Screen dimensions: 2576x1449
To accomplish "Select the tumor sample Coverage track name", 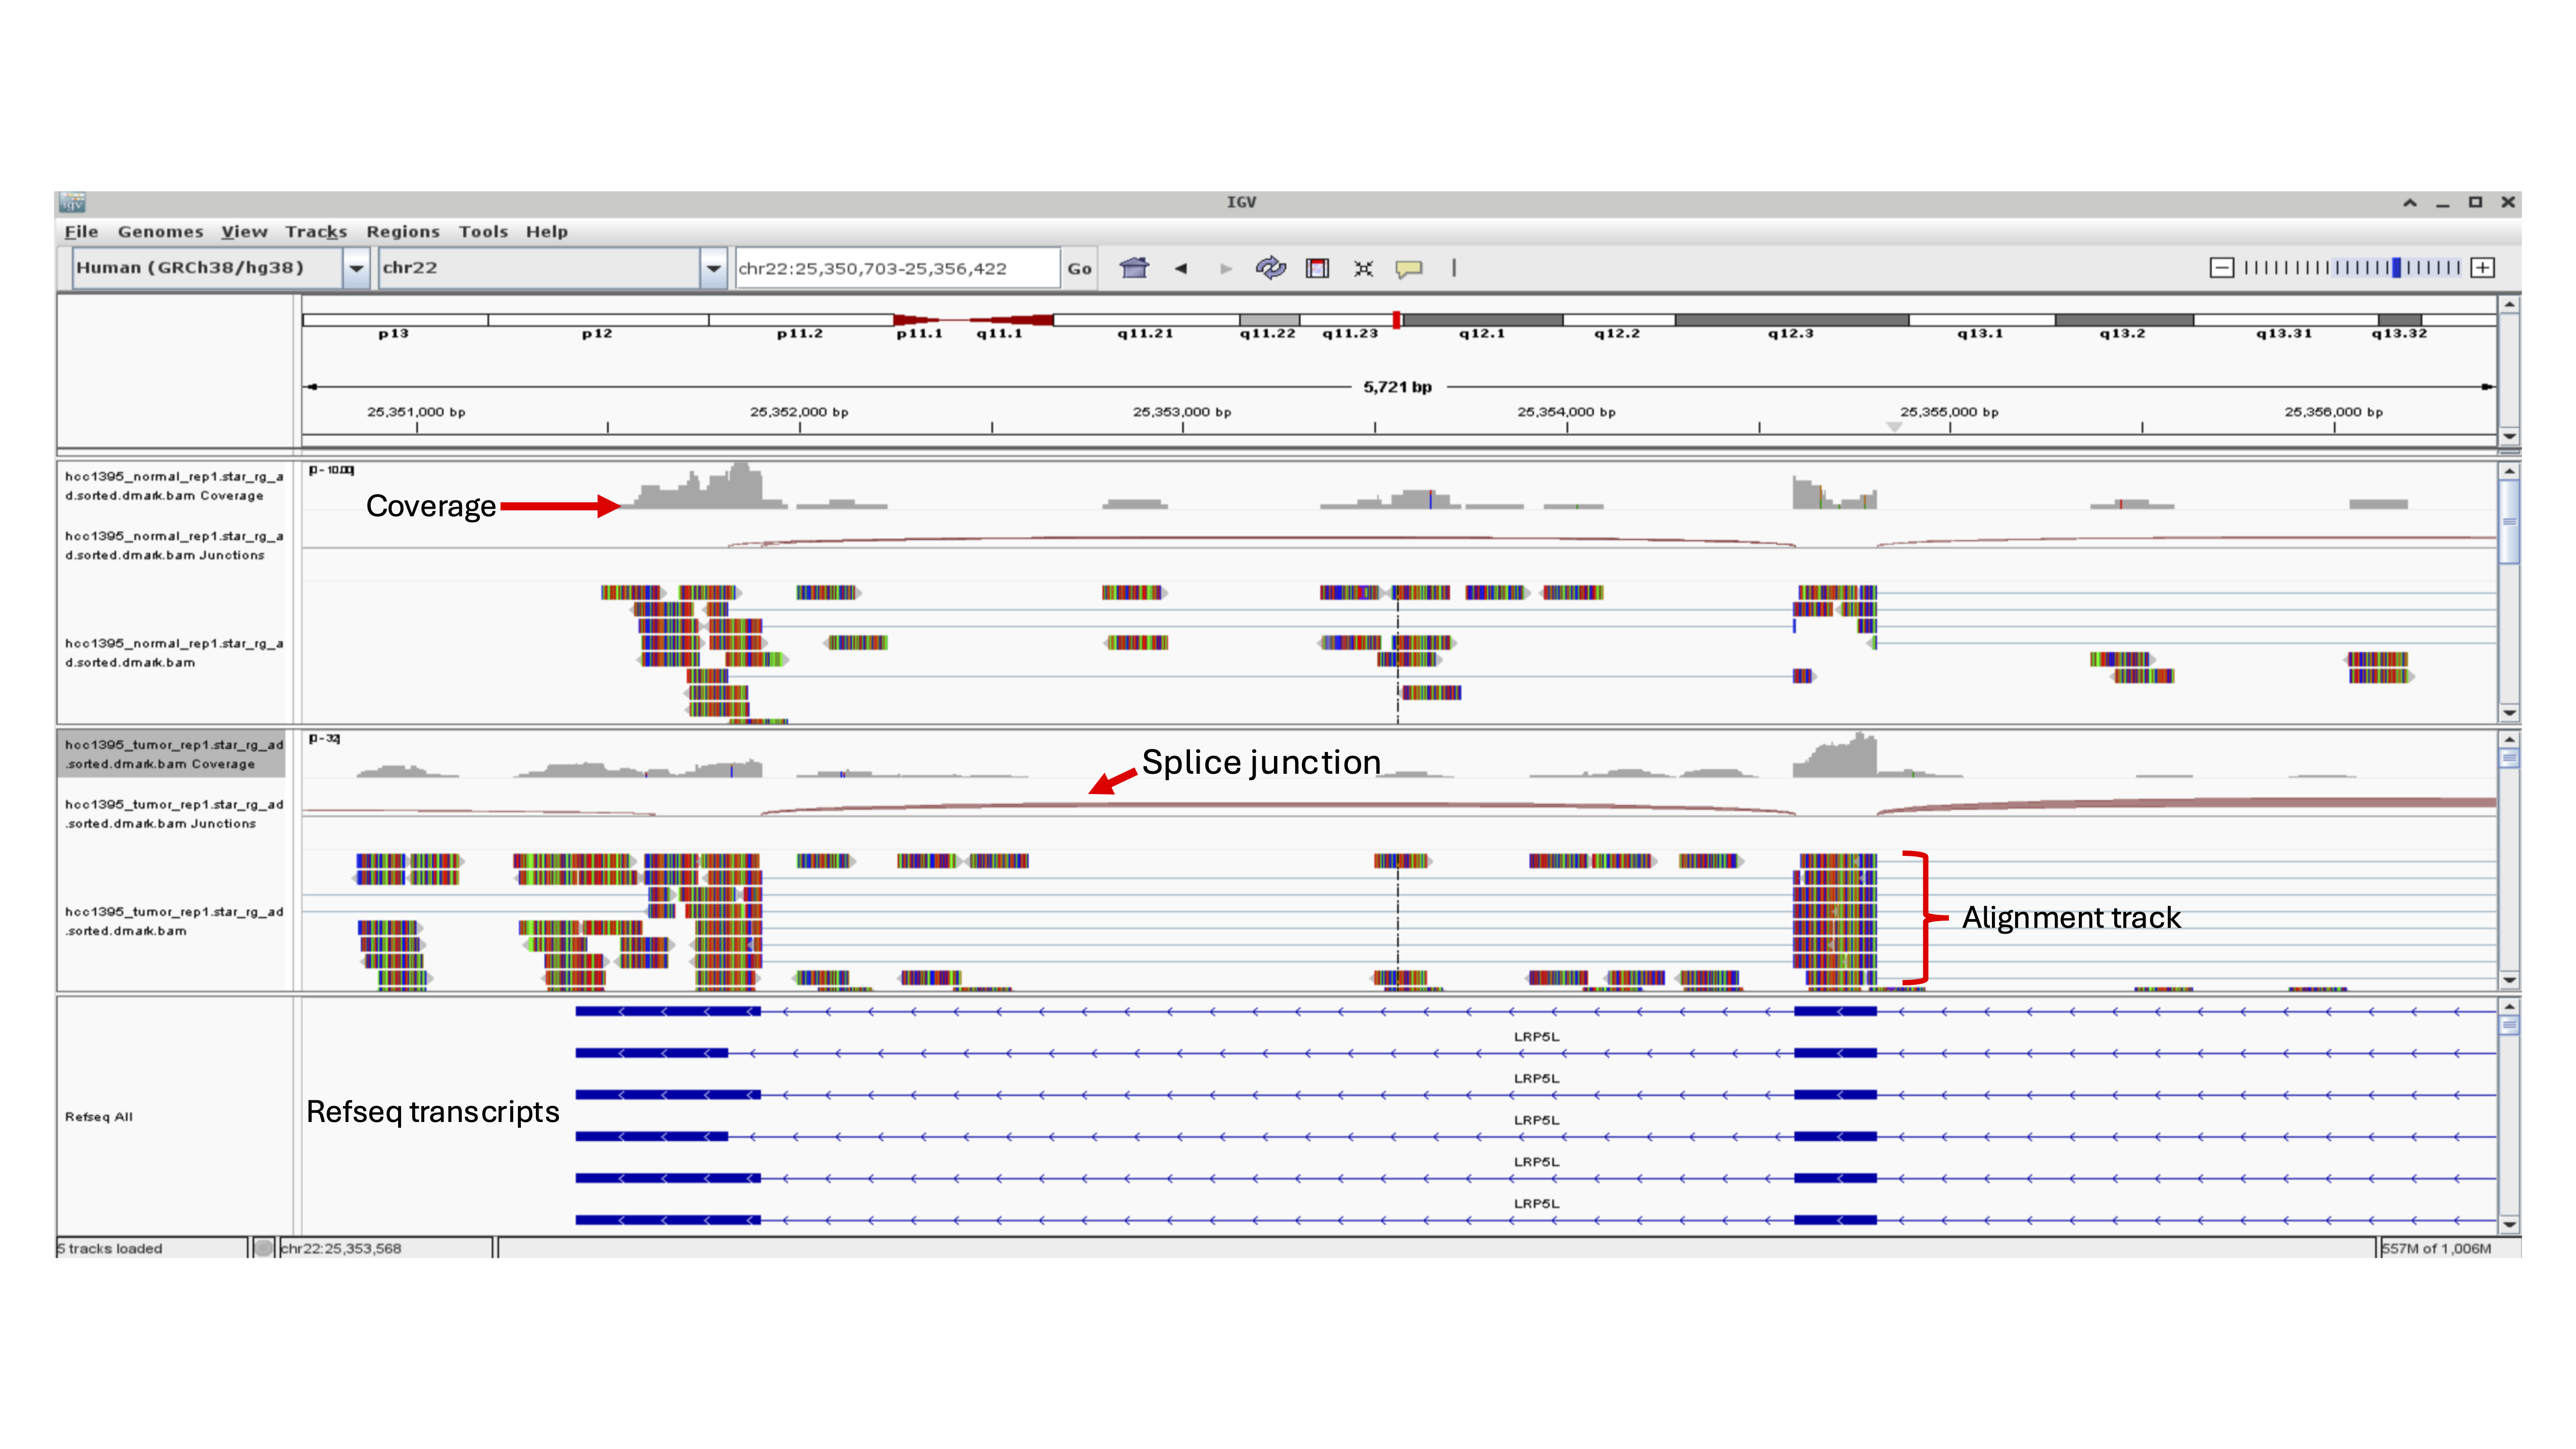I will pyautogui.click(x=174, y=754).
